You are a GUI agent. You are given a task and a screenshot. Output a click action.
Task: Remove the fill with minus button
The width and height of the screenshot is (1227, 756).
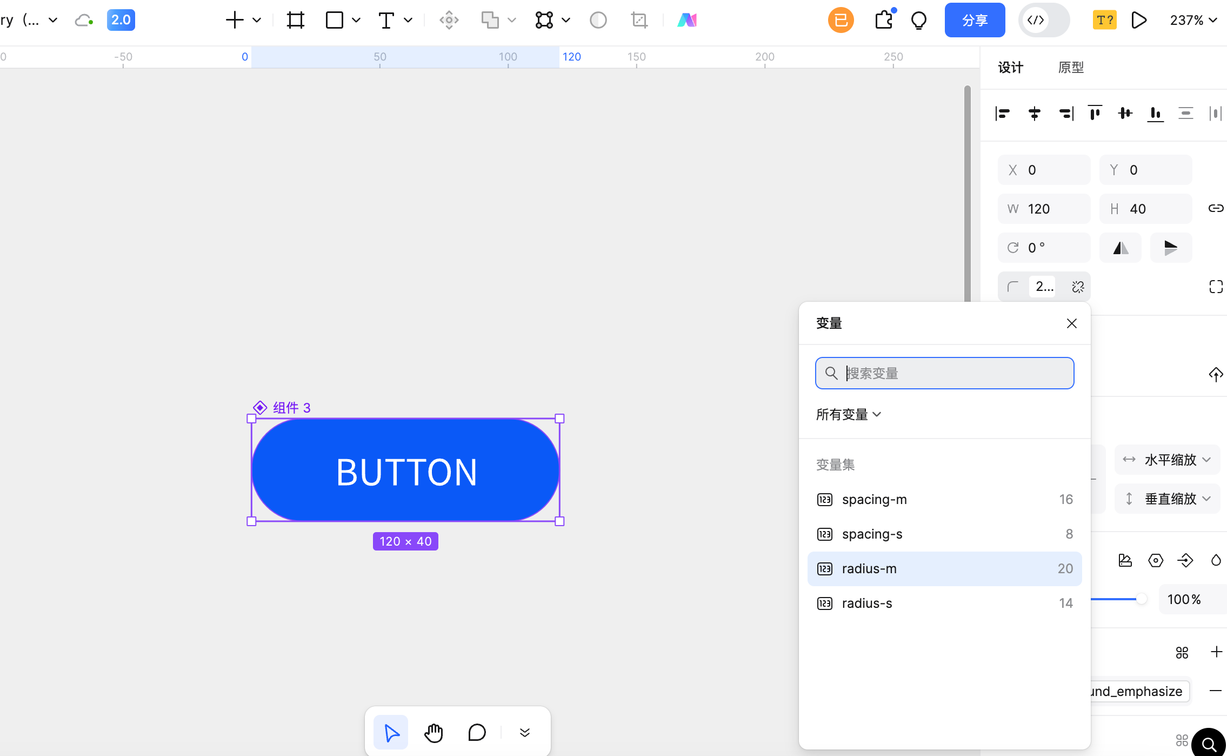1216,691
